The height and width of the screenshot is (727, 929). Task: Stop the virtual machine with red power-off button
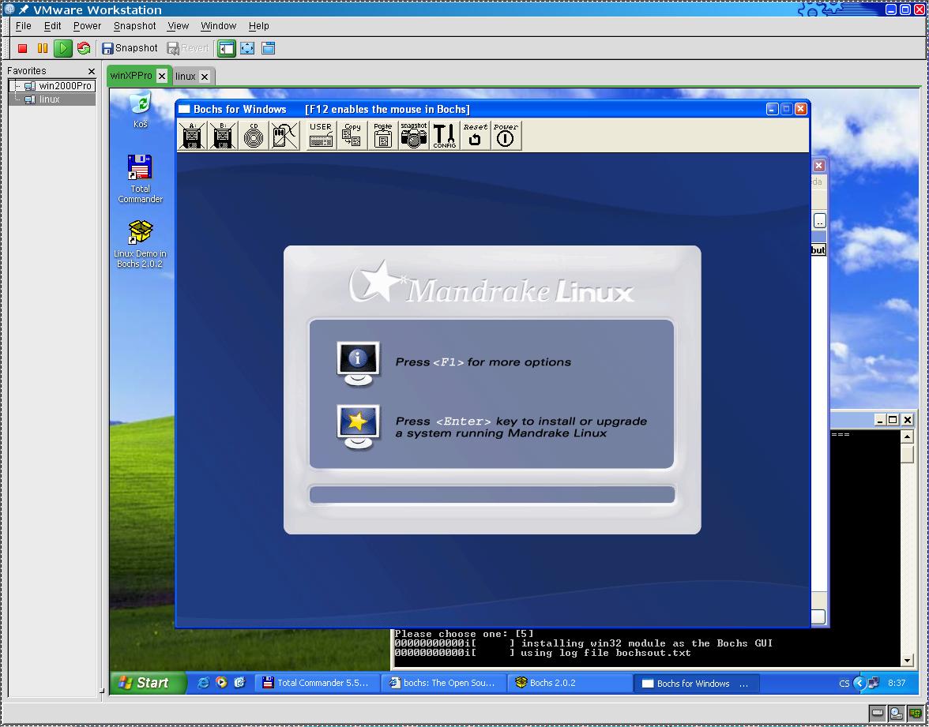[x=22, y=49]
